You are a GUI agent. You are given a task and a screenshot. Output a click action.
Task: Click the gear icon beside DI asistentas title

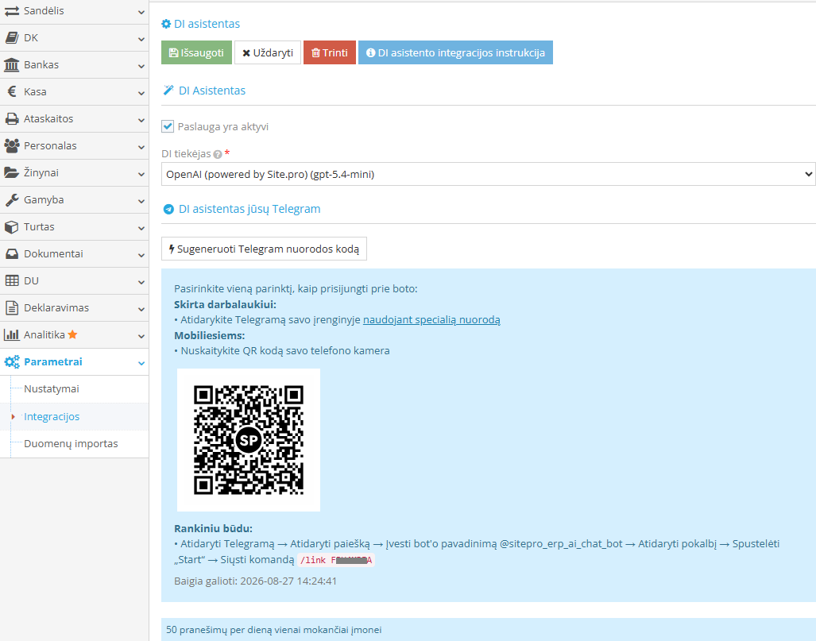pyautogui.click(x=166, y=24)
